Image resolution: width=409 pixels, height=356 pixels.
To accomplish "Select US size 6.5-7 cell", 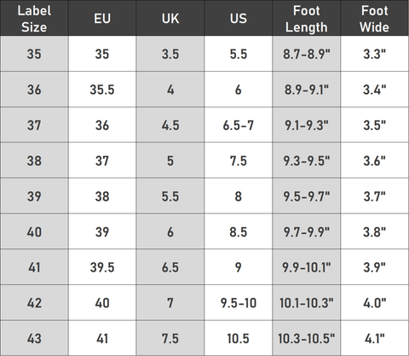I will (x=239, y=125).
